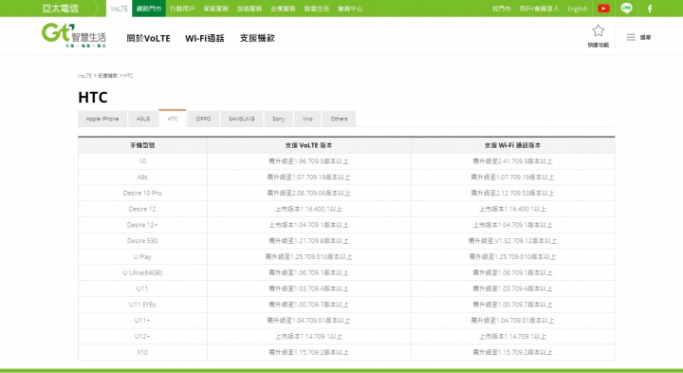Select the "Desire 10 Pro" model cell
The height and width of the screenshot is (373, 683).
pyautogui.click(x=142, y=193)
